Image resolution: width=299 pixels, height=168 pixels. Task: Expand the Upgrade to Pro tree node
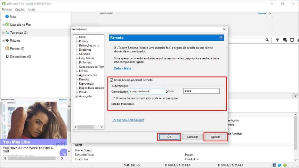[3, 25]
